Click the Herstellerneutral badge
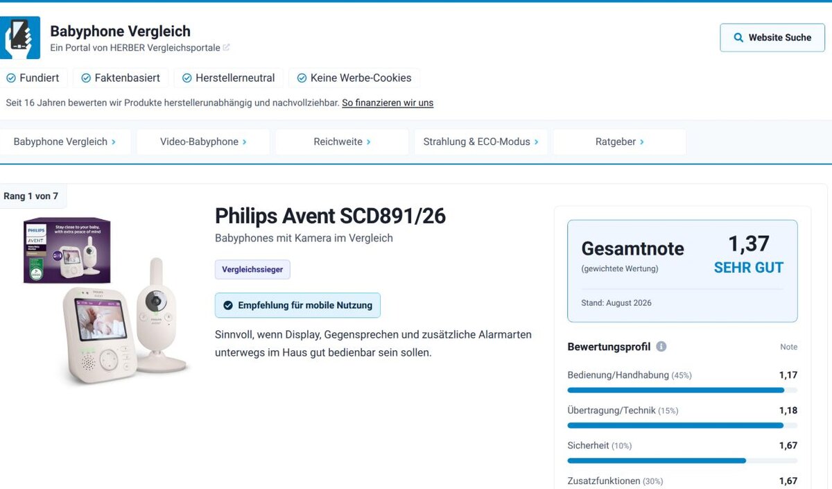This screenshot has width=832, height=489. (x=228, y=78)
